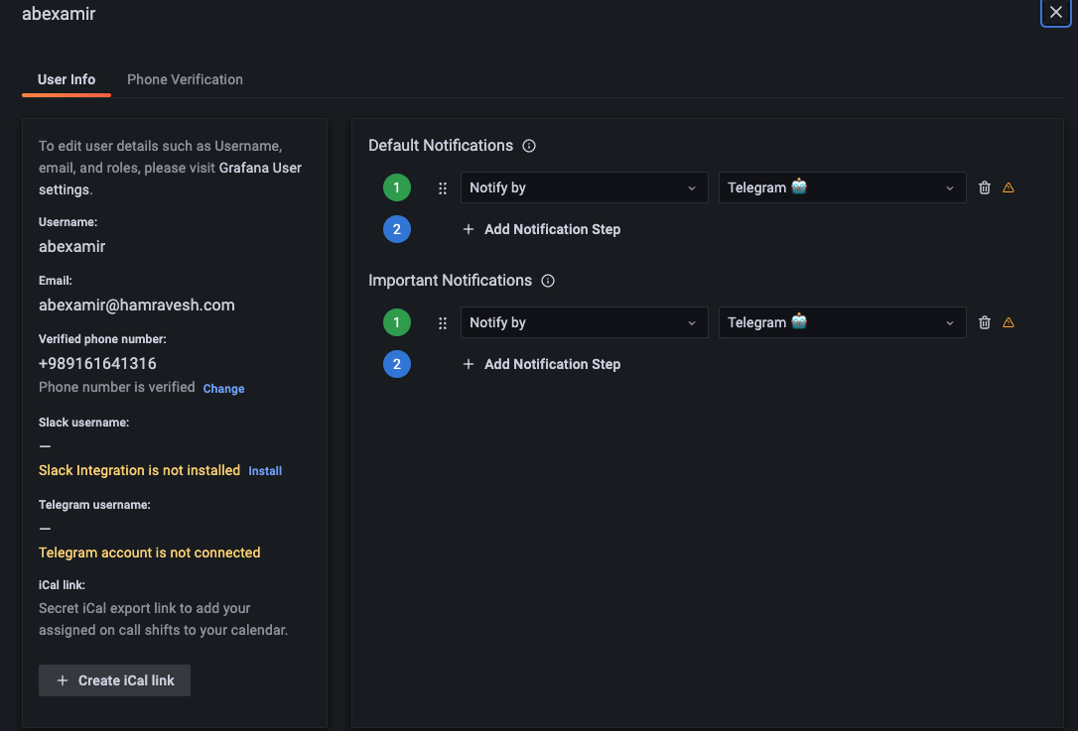Change the verified phone number

223,388
